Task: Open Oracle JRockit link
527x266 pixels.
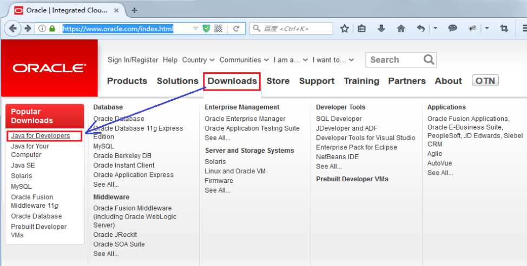Action: coord(115,235)
